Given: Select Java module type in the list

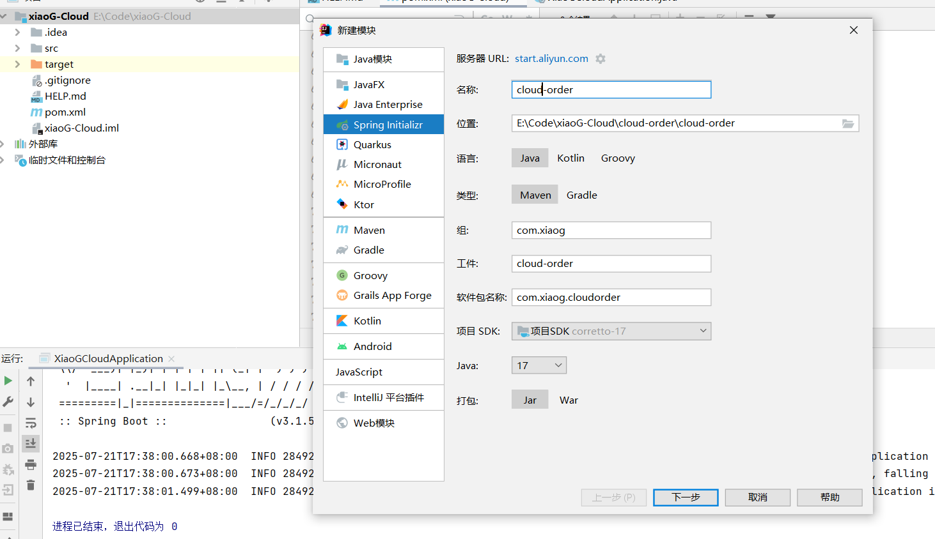Looking at the screenshot, I should [x=384, y=59].
